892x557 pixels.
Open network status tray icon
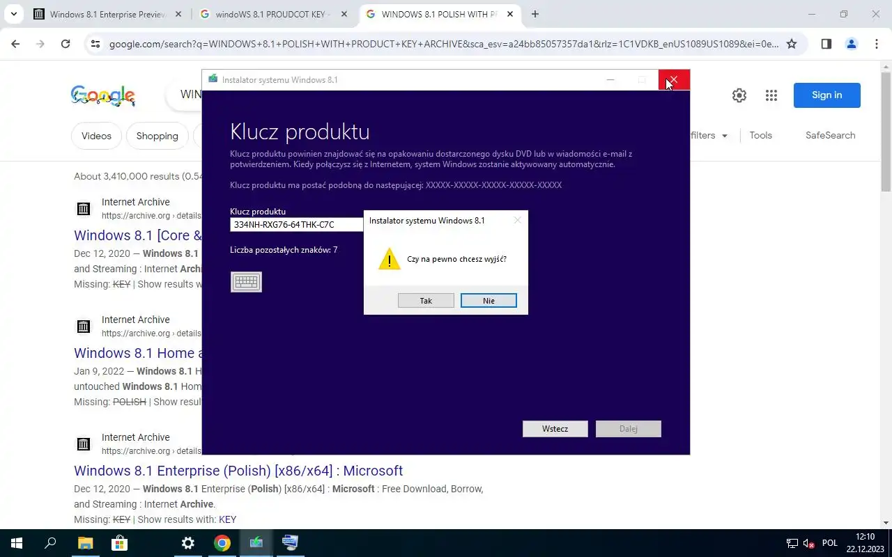coord(792,544)
